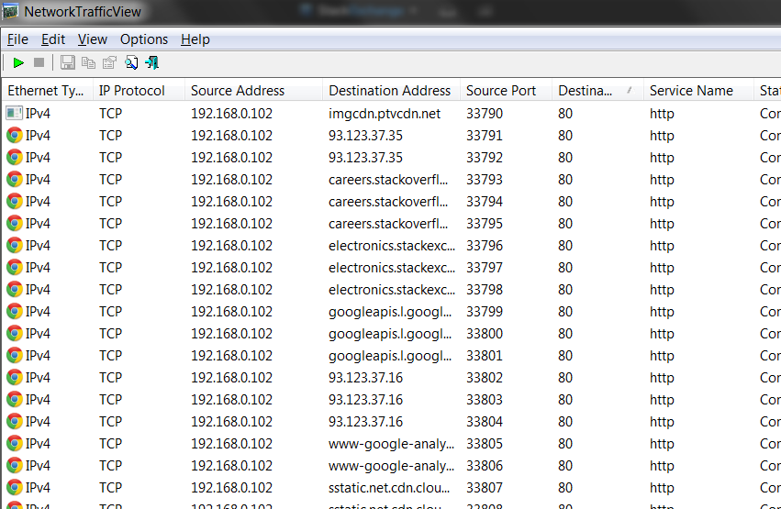Select electronics.stackexc... on port 33797 row

coord(392,267)
